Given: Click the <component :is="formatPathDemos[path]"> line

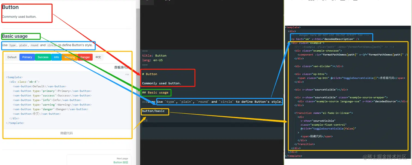Looking at the screenshot, I should [353, 55].
